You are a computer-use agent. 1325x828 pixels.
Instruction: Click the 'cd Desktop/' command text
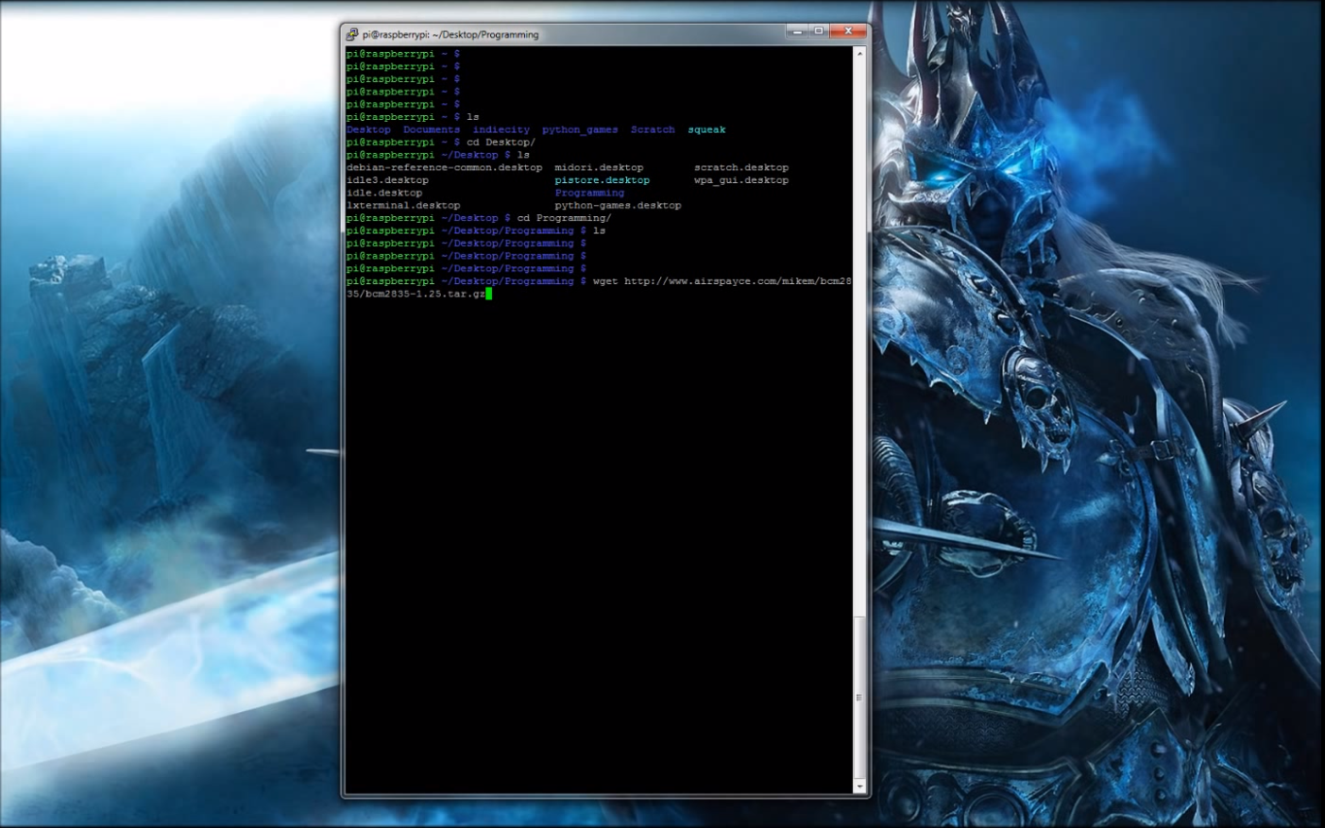(501, 143)
